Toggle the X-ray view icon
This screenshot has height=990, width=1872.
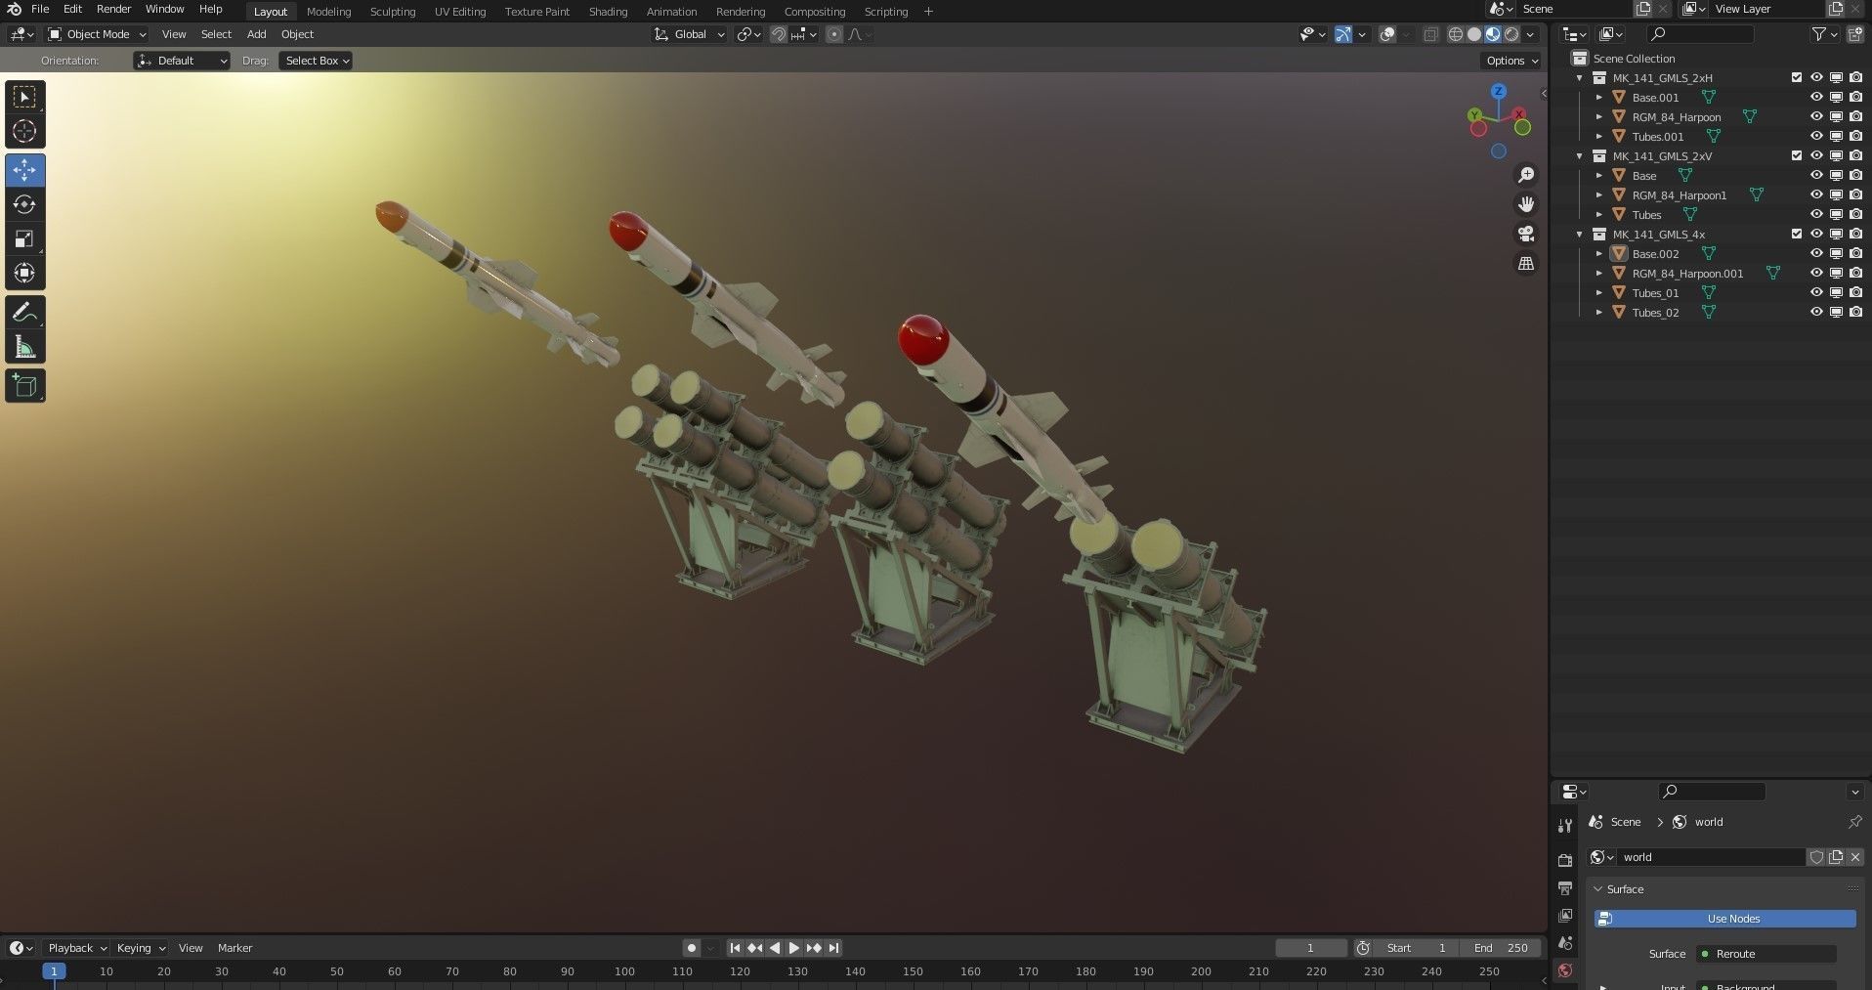point(1430,34)
